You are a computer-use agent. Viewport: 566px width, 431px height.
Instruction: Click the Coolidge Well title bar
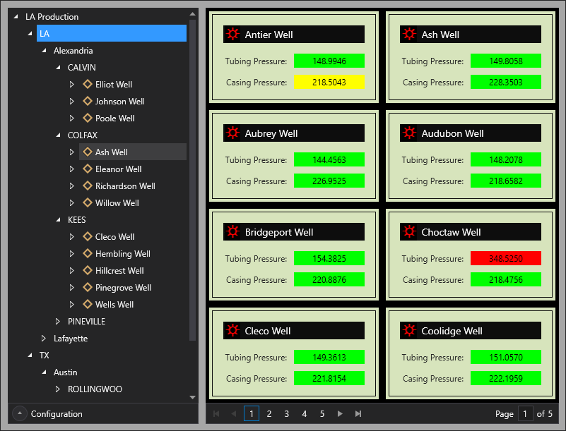coord(471,330)
